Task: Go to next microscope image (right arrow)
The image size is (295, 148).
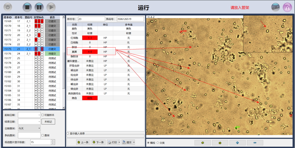Action: coord(220,143)
